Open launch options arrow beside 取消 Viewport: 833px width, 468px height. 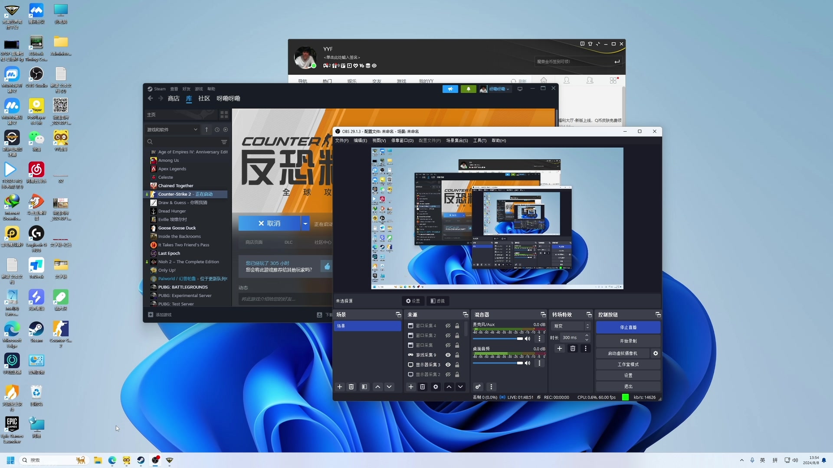pyautogui.click(x=305, y=224)
